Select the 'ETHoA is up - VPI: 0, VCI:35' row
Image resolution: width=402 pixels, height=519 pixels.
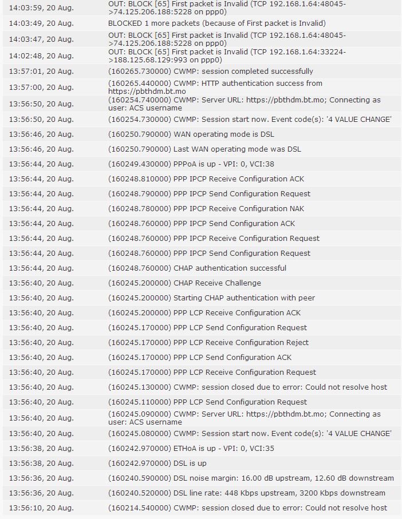(x=202, y=449)
